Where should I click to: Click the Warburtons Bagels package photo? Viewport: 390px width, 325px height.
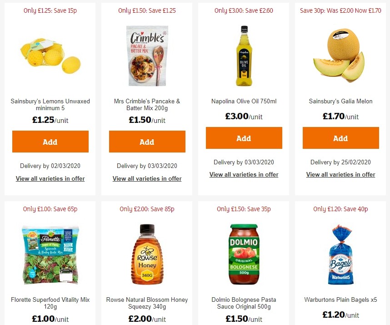pos(340,254)
